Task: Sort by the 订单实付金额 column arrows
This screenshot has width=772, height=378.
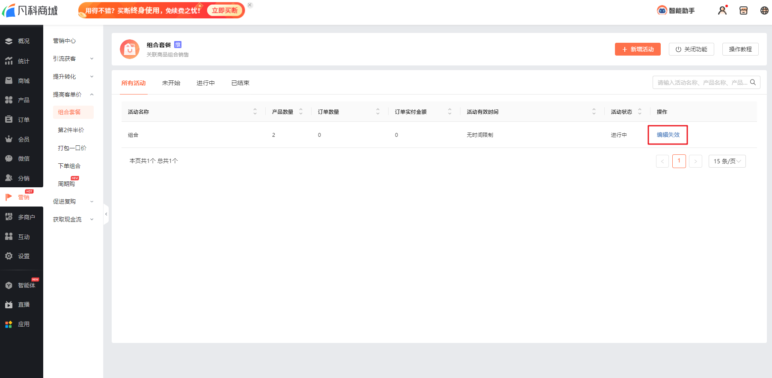Action: [x=450, y=112]
